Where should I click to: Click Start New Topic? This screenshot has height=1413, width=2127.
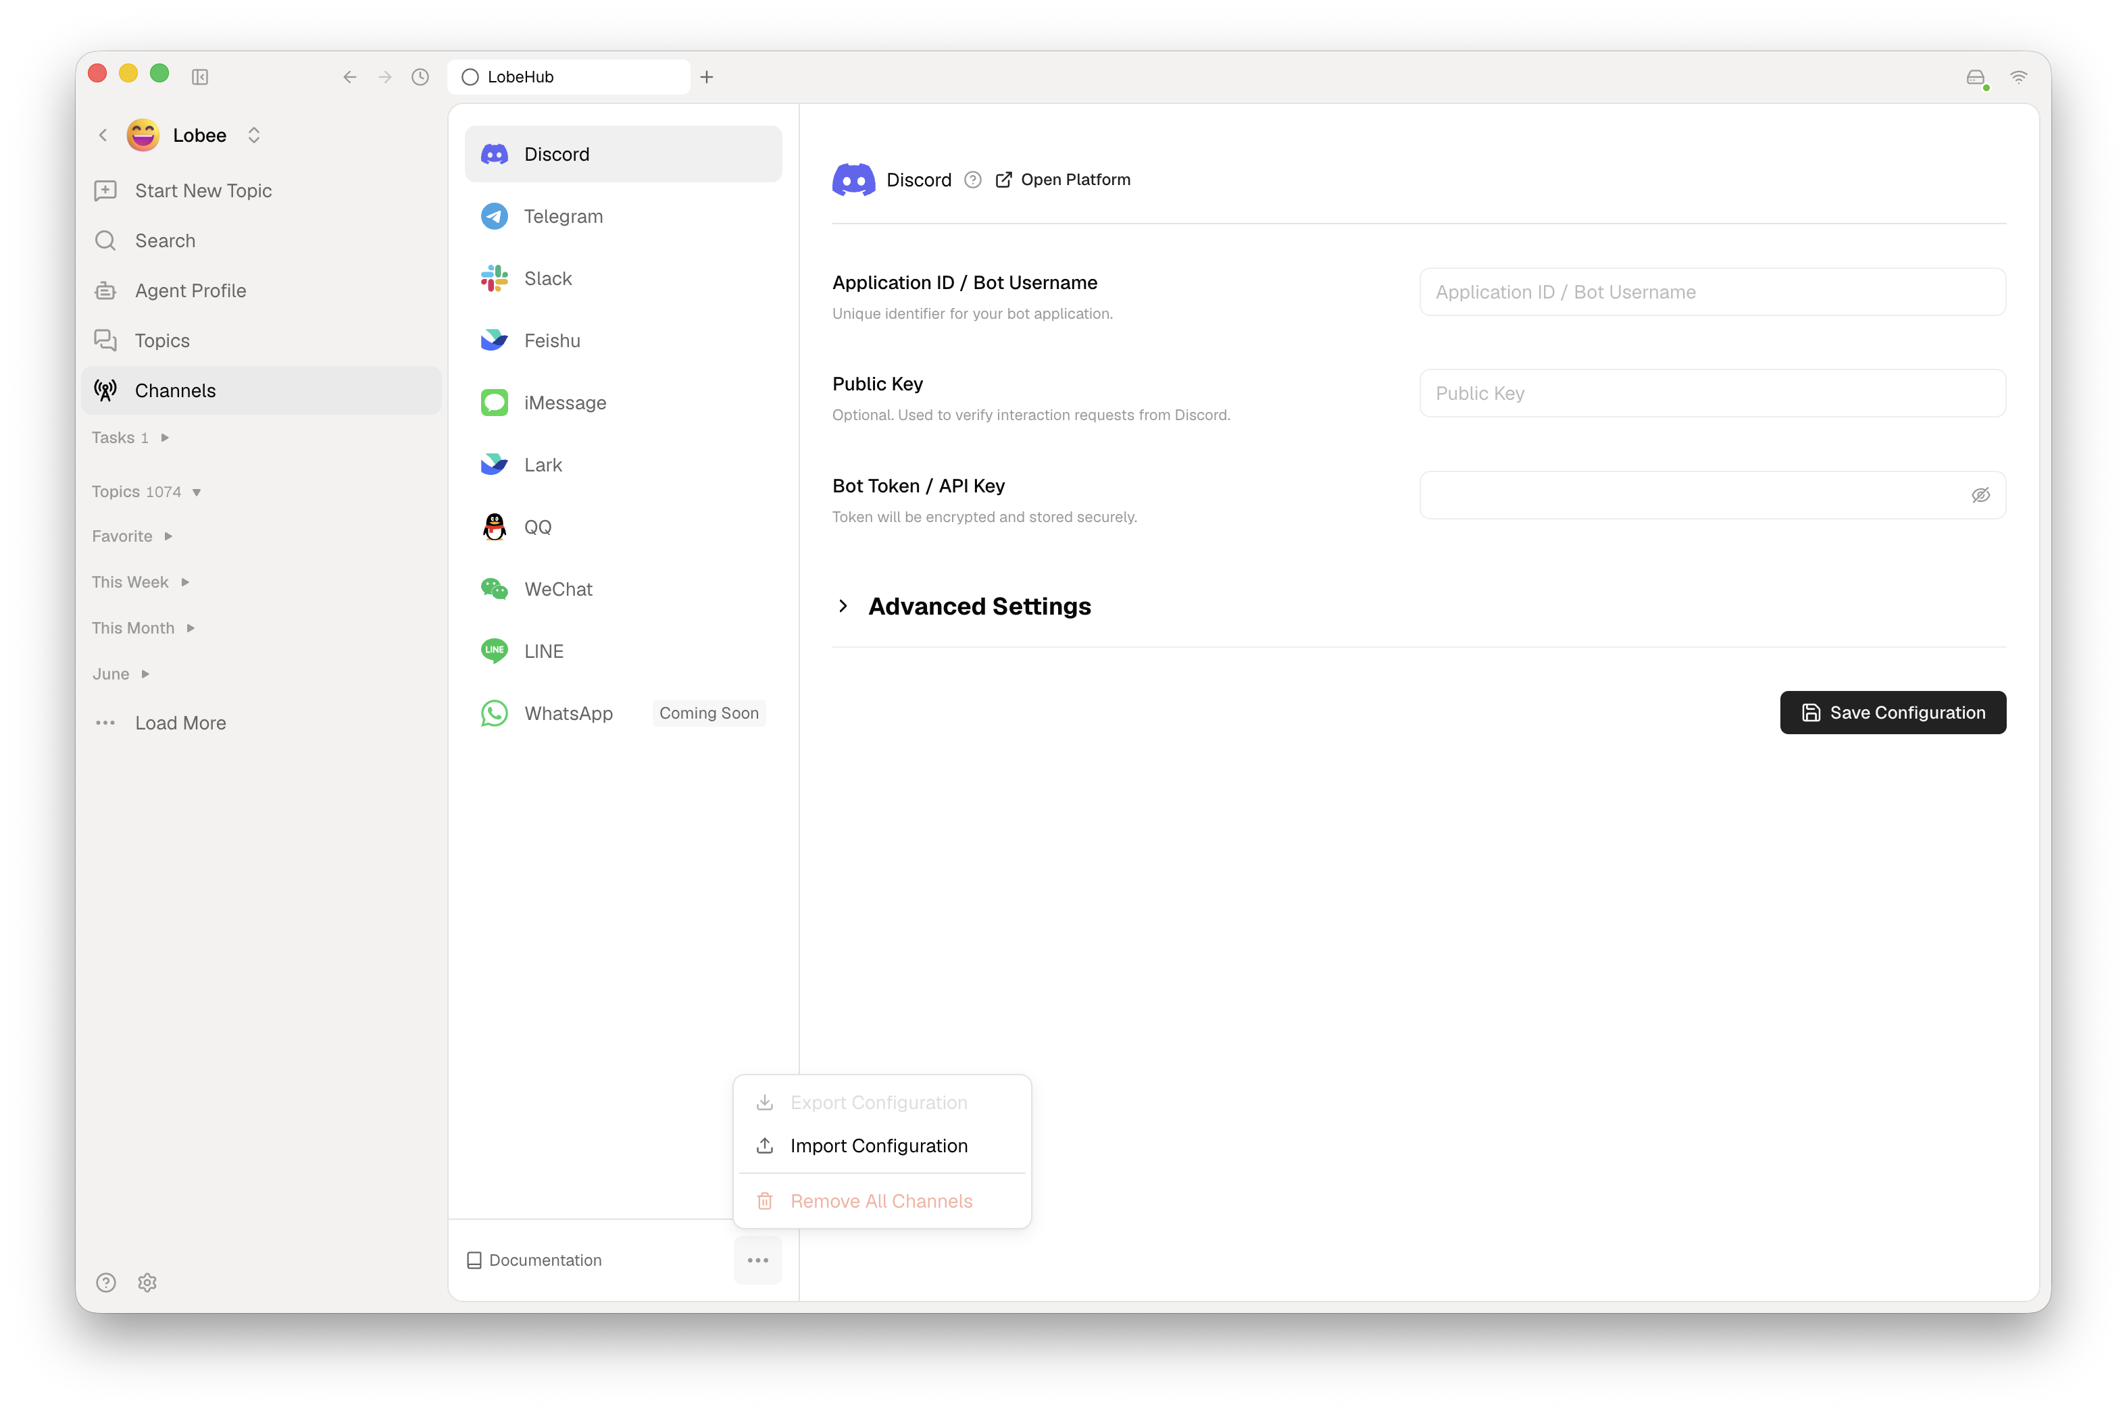point(261,190)
